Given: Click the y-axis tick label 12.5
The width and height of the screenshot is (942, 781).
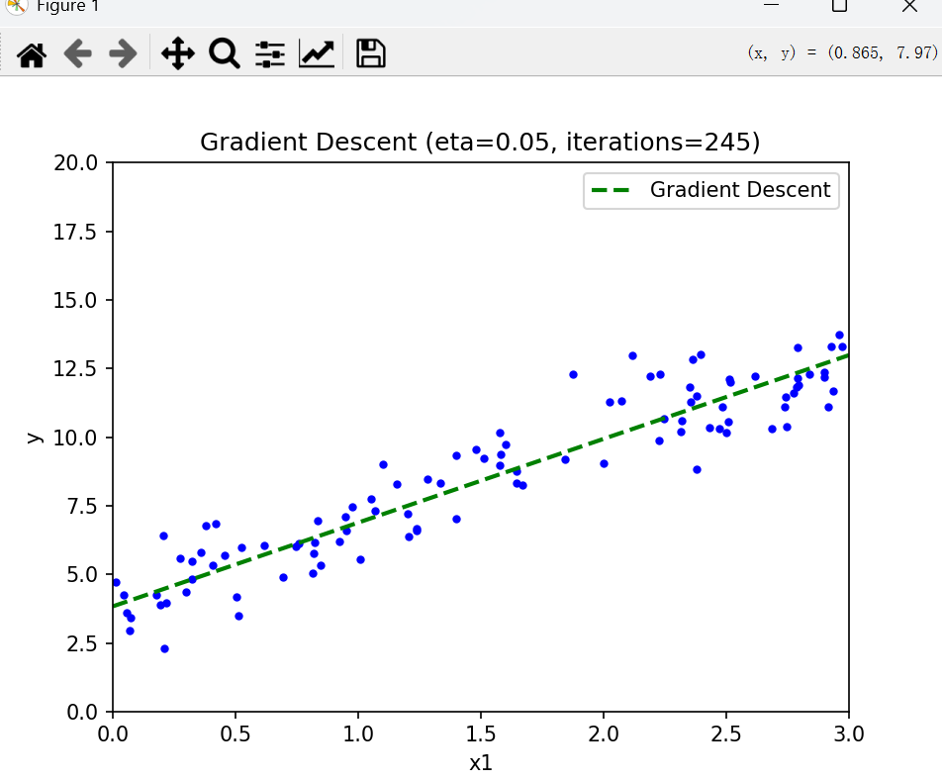Looking at the screenshot, I should click(75, 369).
